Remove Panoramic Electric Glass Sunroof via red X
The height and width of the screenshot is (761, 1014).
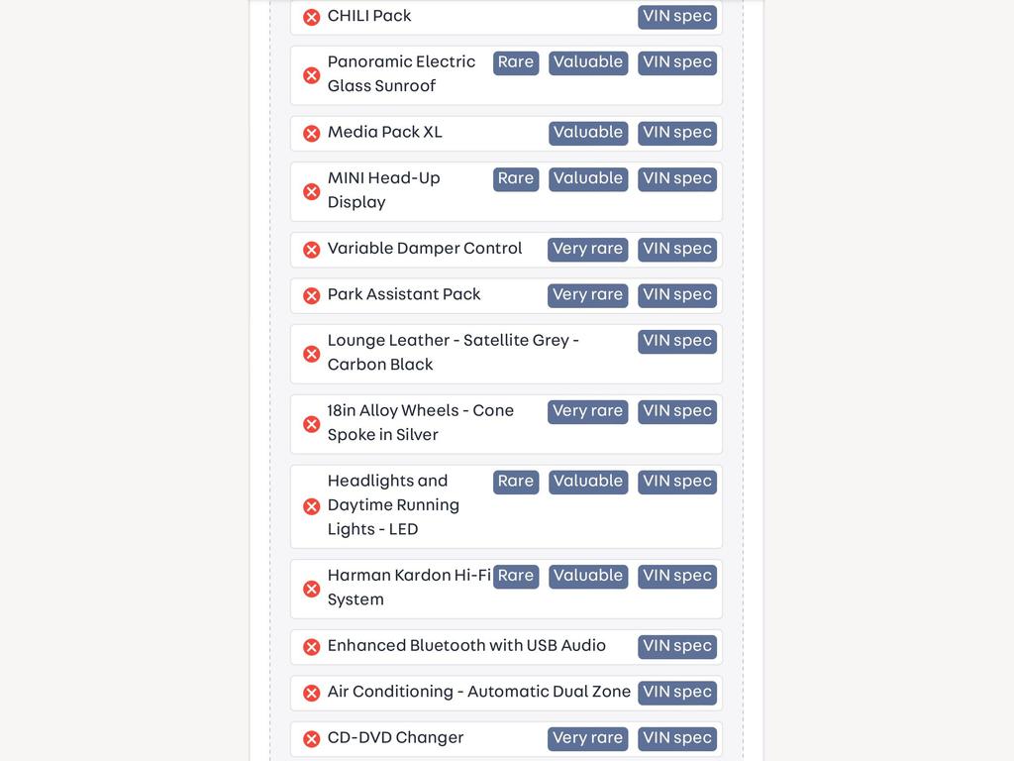point(312,75)
